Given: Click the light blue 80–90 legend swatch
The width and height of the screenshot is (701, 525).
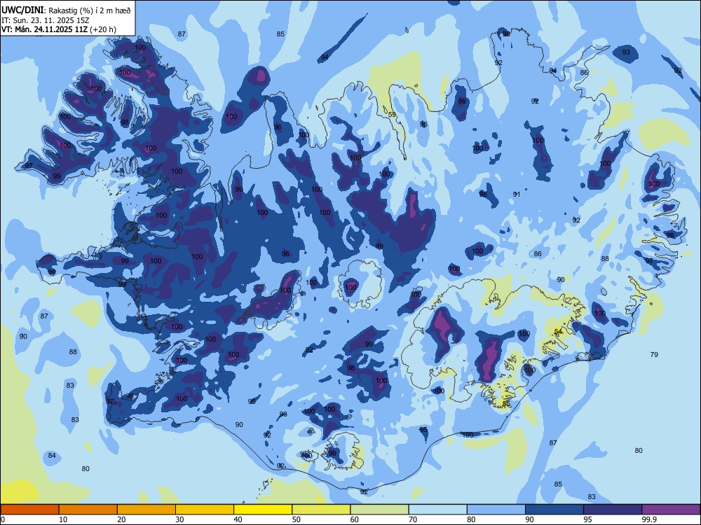Looking at the screenshot, I should point(496,510).
